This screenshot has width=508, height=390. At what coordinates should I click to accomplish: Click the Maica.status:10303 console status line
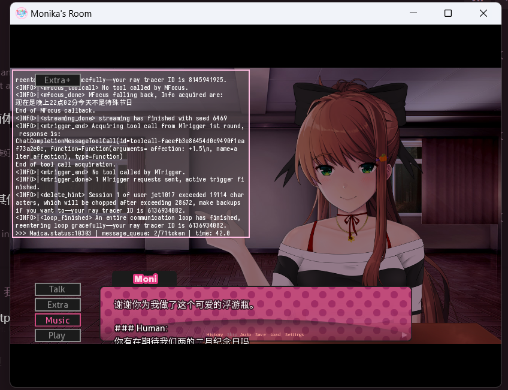123,233
